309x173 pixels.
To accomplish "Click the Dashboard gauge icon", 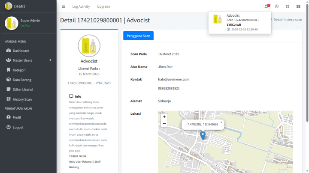I will point(9,51).
